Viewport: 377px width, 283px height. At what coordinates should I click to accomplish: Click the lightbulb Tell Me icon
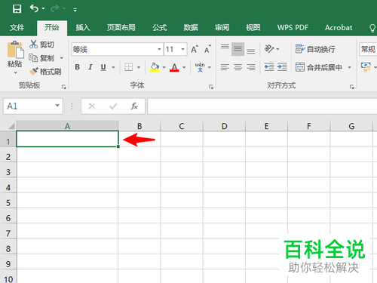tap(372, 28)
